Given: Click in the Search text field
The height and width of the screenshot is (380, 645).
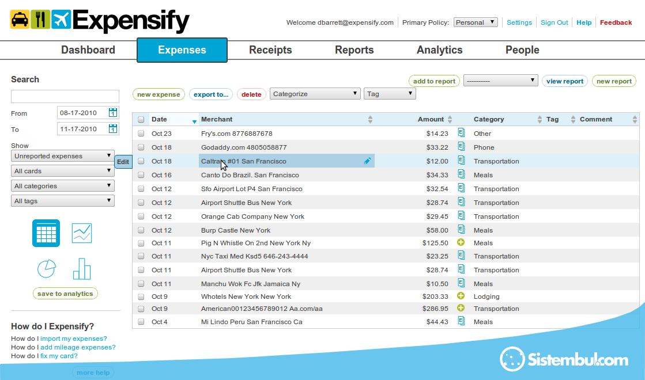Looking at the screenshot, I should (65, 96).
